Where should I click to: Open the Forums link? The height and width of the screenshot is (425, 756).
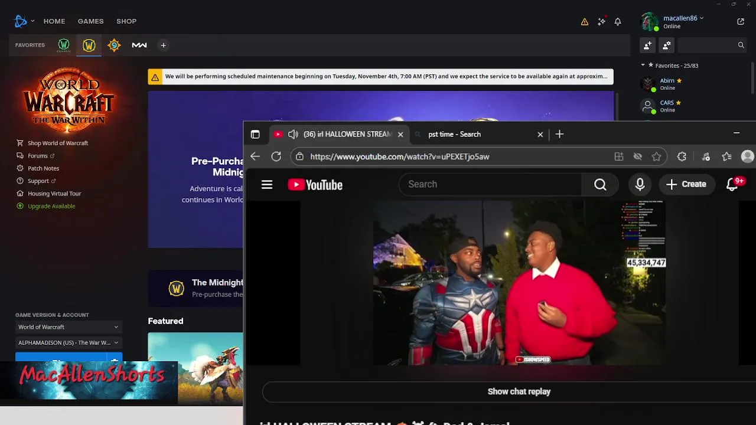(38, 156)
